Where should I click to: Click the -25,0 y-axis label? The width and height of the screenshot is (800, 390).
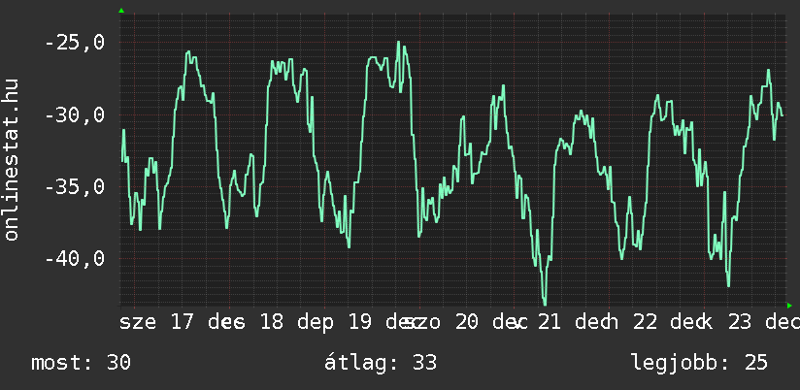click(75, 44)
